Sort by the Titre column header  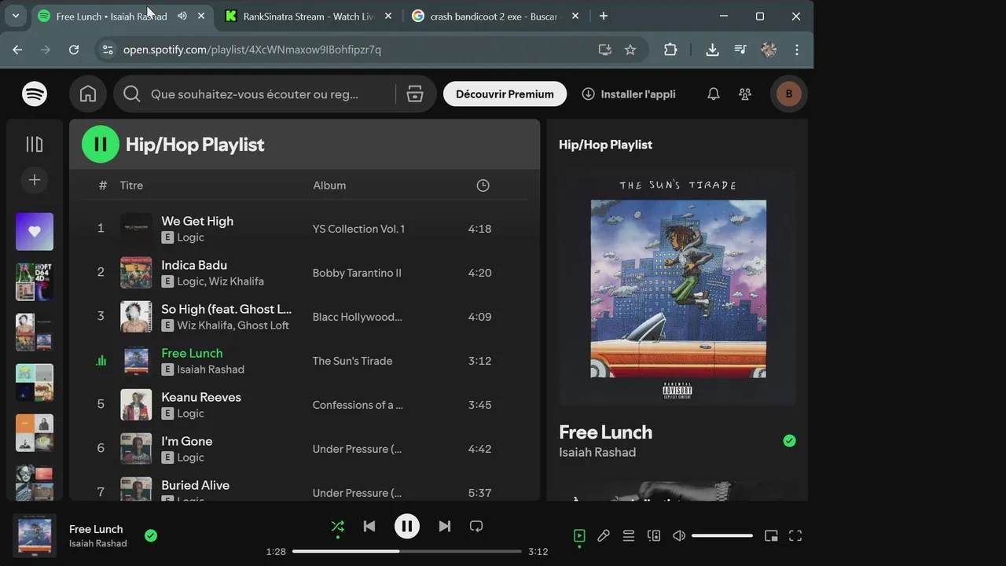coord(131,186)
